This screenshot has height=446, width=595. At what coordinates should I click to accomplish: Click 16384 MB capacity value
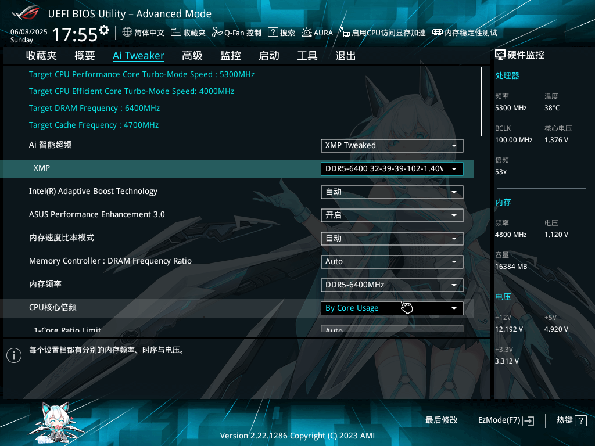tap(511, 267)
